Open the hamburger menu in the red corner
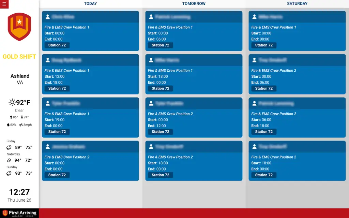Viewport: 349px width, 218px height. 4,4
